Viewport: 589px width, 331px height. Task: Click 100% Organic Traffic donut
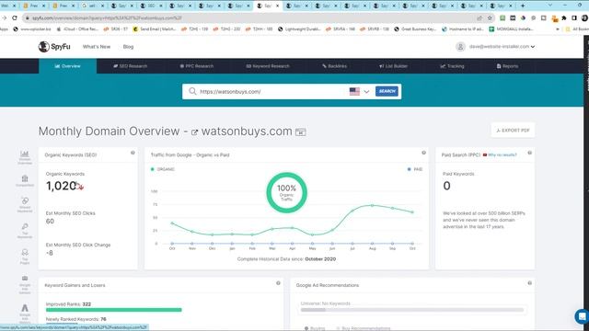tap(286, 192)
